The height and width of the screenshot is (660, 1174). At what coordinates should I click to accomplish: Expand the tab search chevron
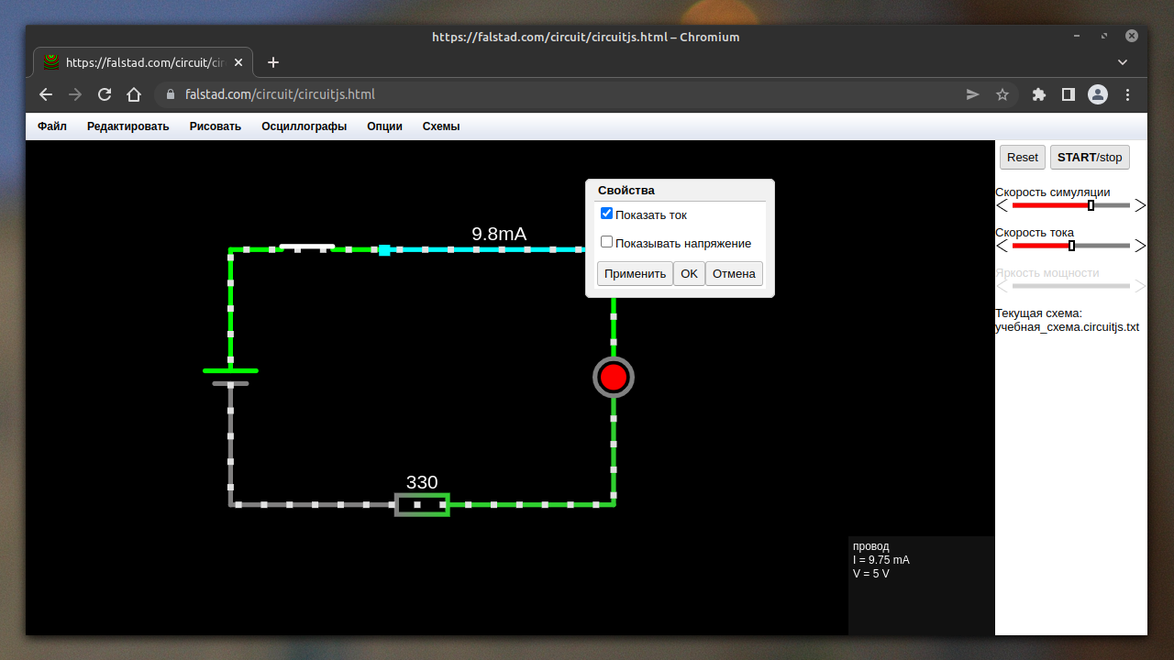1123,62
